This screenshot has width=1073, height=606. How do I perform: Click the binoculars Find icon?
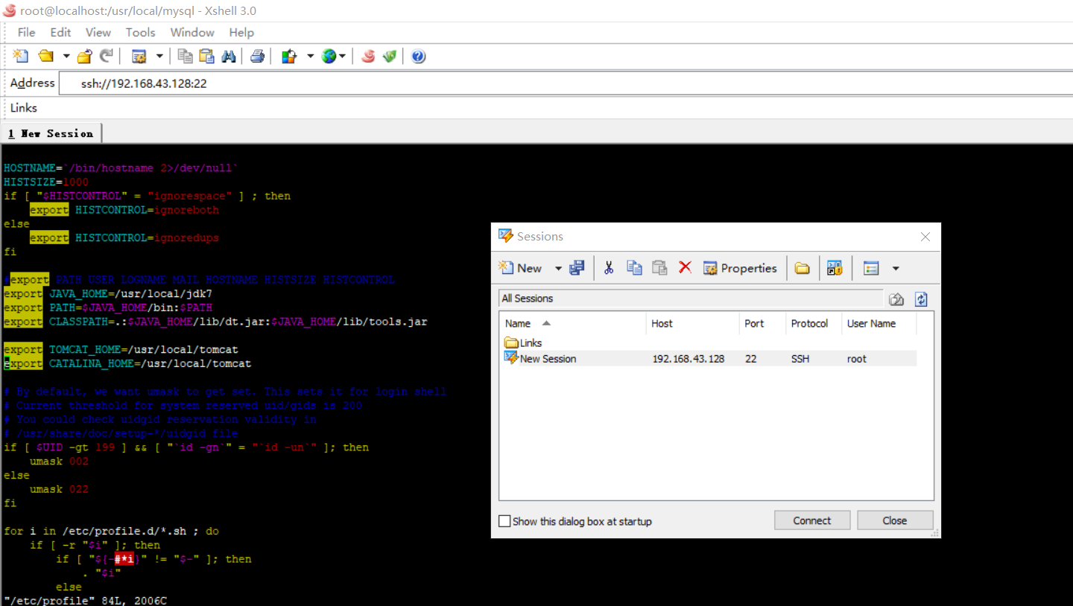coord(229,56)
